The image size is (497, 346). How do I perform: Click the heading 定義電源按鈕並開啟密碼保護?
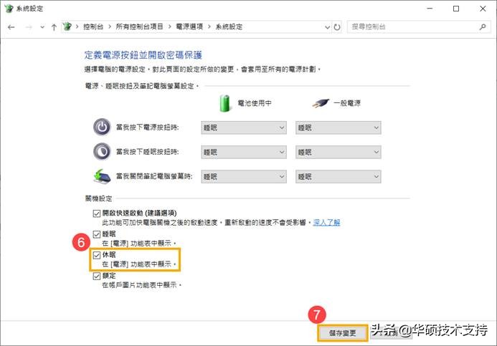[143, 55]
